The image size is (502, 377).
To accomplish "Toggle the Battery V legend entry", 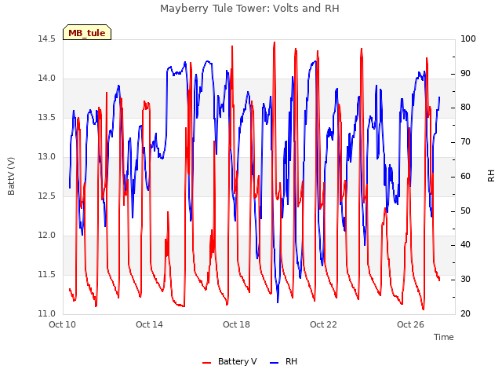I will pos(230,361).
